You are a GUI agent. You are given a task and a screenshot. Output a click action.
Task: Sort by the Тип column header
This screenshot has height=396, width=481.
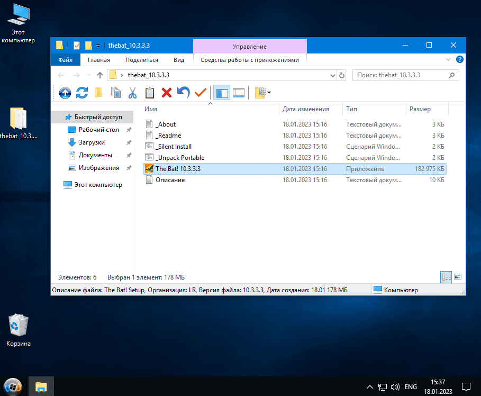click(375, 109)
